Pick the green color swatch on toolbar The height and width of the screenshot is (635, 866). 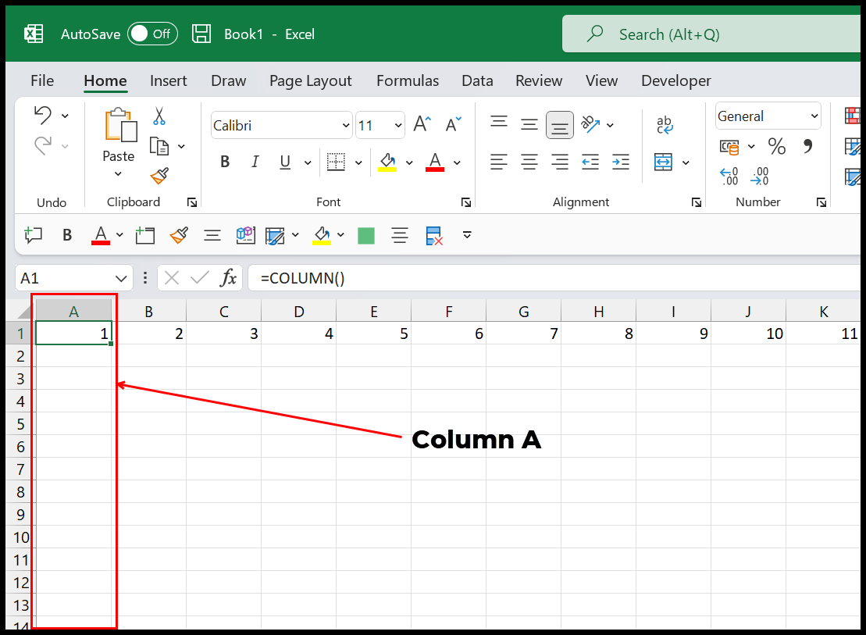click(x=365, y=235)
